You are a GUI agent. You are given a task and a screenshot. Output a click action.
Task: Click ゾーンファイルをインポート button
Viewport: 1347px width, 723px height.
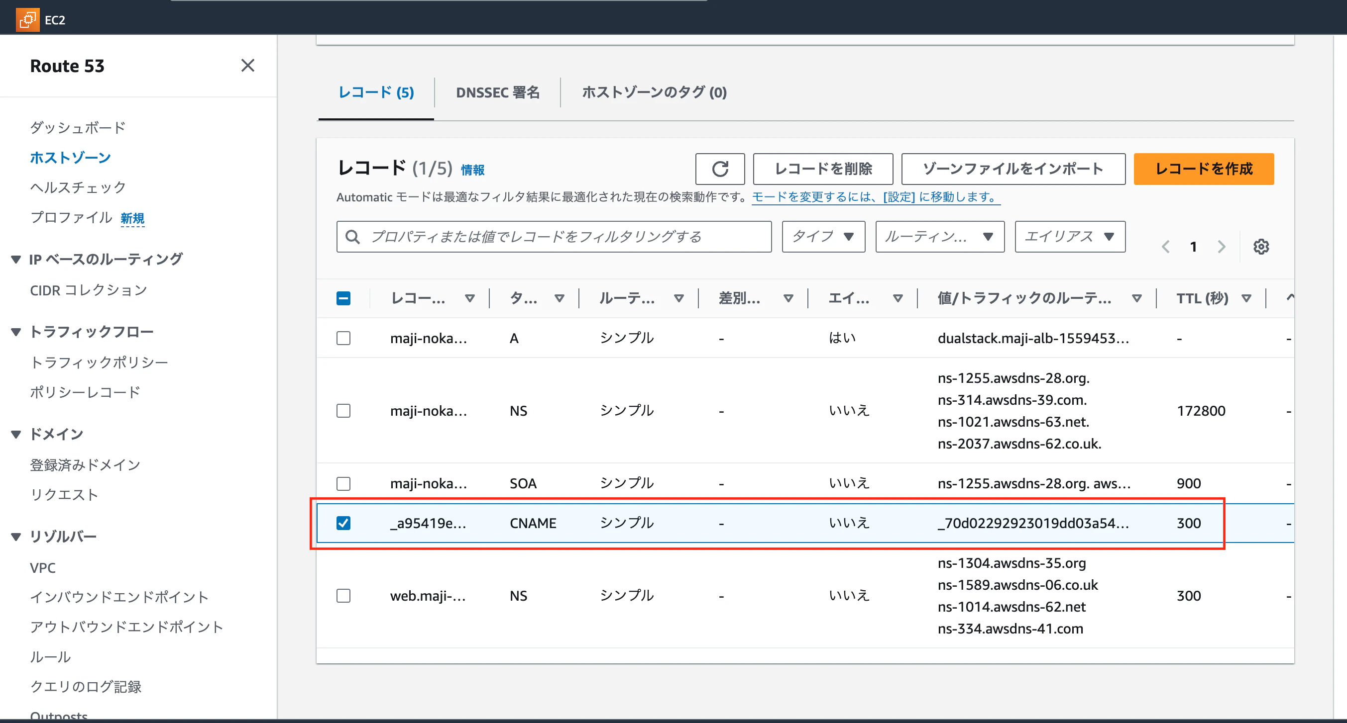pos(1013,169)
